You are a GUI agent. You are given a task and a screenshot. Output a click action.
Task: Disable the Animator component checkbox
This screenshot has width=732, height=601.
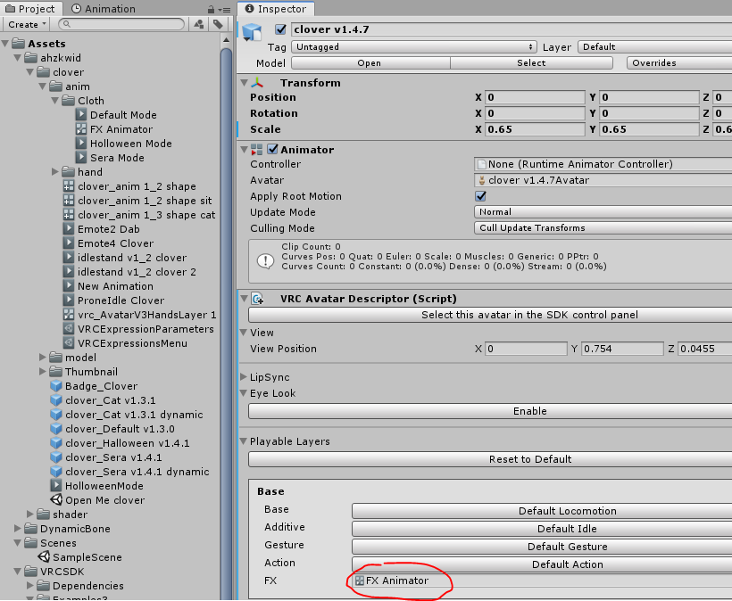point(272,149)
